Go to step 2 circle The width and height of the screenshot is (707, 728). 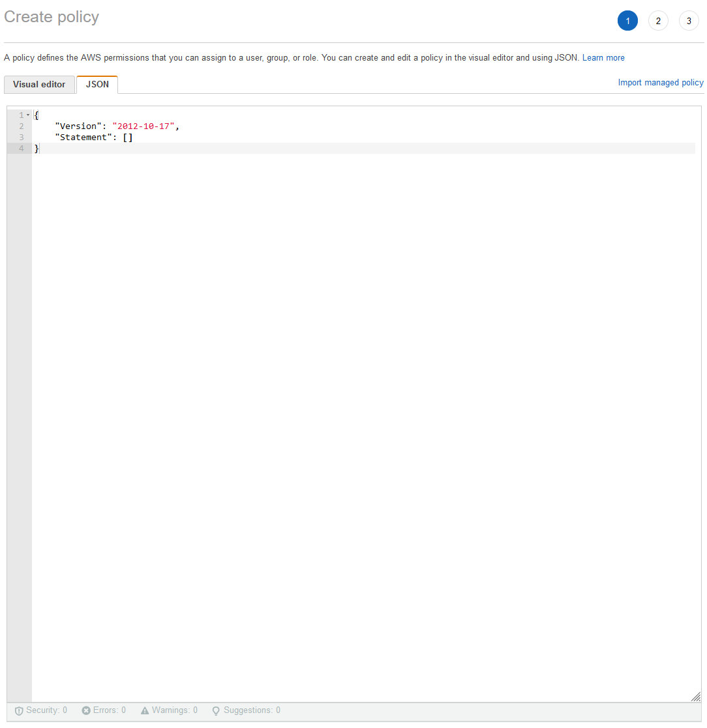pyautogui.click(x=658, y=21)
